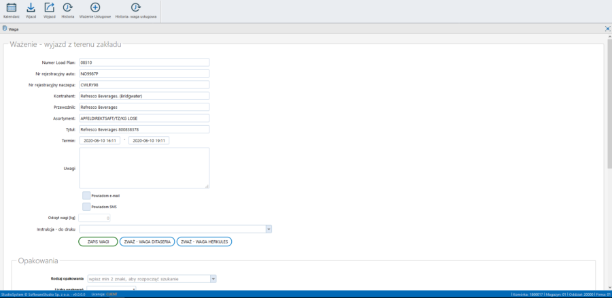Image resolution: width=612 pixels, height=298 pixels.
Task: Enable the Powiadom SMS checkbox
Action: 86,207
